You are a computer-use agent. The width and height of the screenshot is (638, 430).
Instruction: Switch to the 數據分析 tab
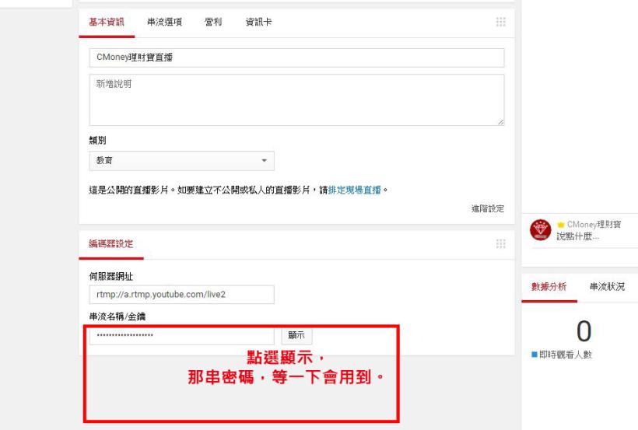tap(549, 287)
